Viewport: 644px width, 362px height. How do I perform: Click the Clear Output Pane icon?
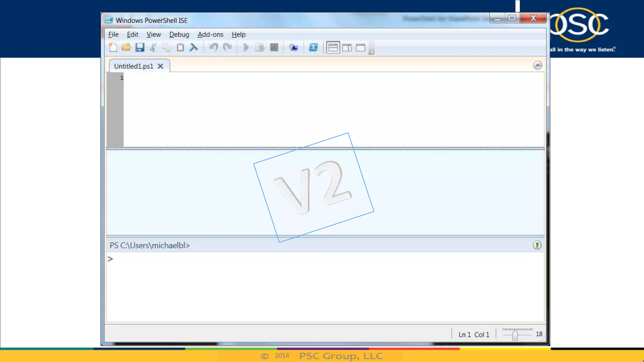click(x=194, y=47)
